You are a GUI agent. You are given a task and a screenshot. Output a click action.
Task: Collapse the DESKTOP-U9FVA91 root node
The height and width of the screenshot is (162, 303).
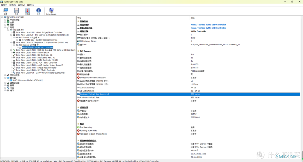(x=2, y=17)
